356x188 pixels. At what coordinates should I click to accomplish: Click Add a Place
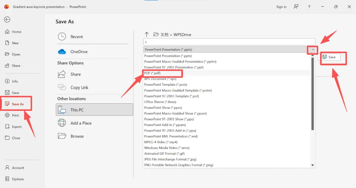[93, 123]
